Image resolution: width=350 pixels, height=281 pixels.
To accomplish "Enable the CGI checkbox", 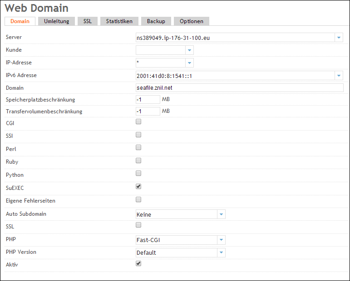I will pyautogui.click(x=138, y=121).
